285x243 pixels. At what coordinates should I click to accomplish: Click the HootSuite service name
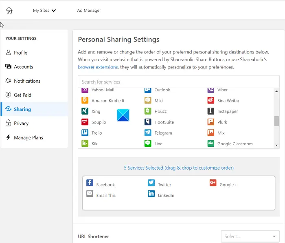(x=164, y=122)
